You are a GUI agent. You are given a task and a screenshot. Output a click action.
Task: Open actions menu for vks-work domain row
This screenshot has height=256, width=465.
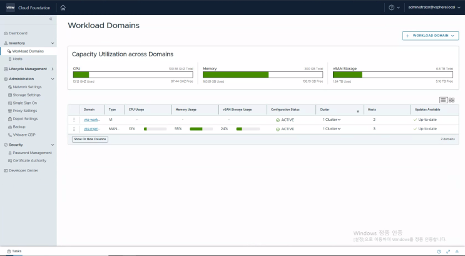pyautogui.click(x=74, y=120)
